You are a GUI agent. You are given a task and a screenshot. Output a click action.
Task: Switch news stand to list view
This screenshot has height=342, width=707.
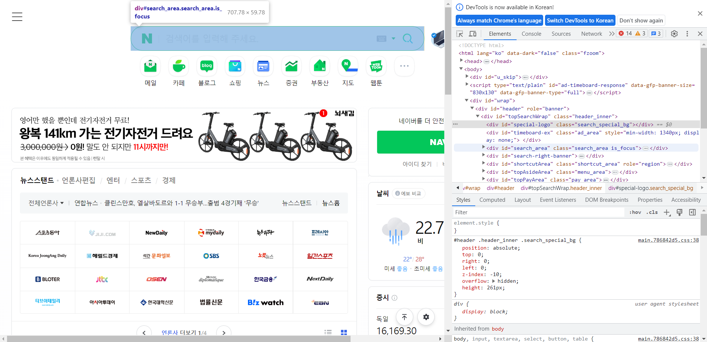[328, 332]
